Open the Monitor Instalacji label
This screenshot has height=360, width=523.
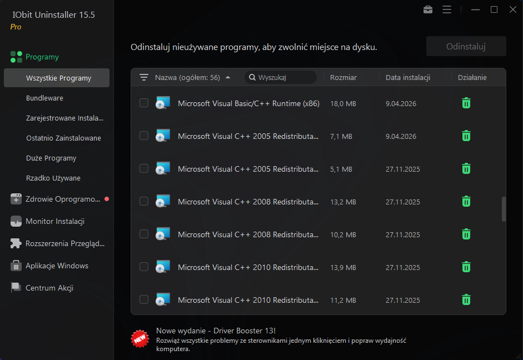pyautogui.click(x=54, y=221)
